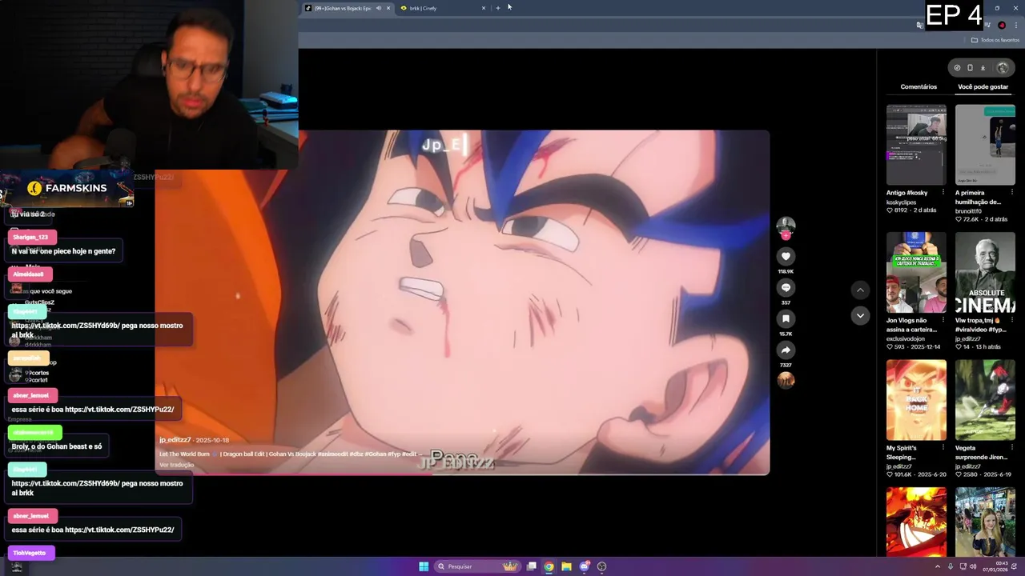Click the download app icon
Image resolution: width=1025 pixels, height=576 pixels.
tap(983, 68)
